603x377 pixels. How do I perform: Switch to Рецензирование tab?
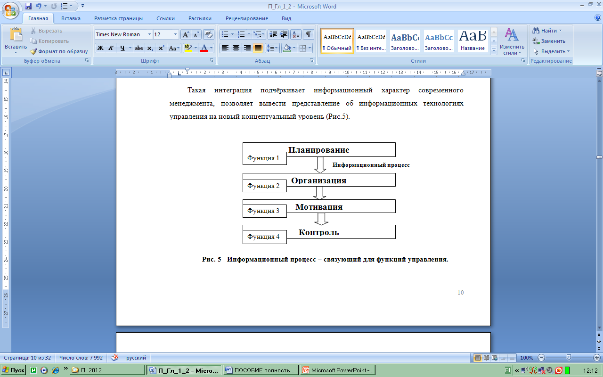(x=247, y=18)
